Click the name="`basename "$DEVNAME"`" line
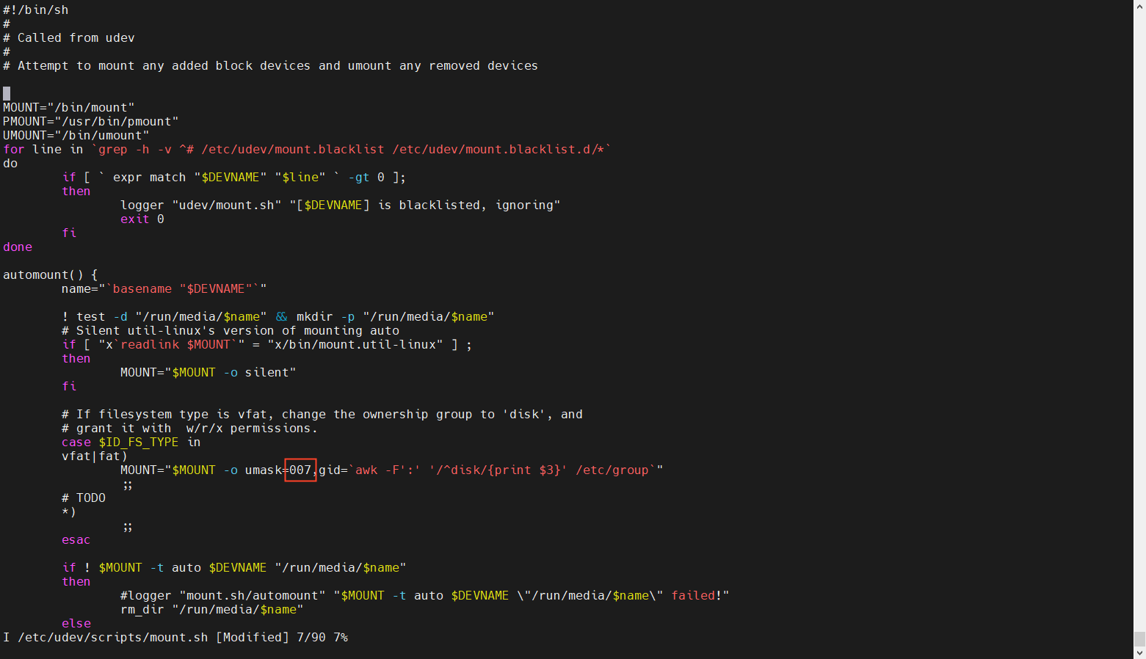 [164, 288]
